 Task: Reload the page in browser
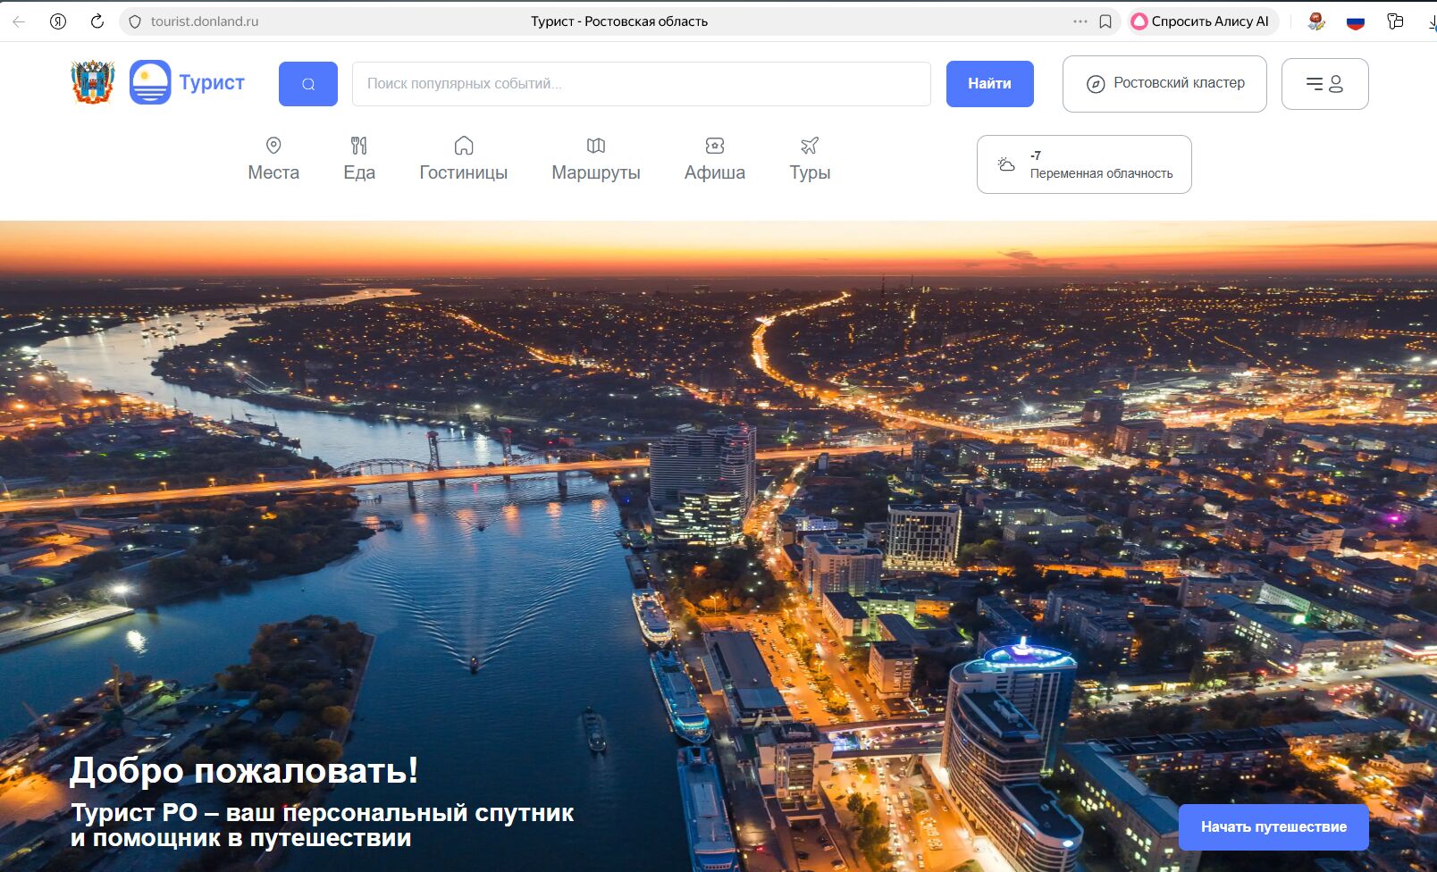[x=97, y=21]
